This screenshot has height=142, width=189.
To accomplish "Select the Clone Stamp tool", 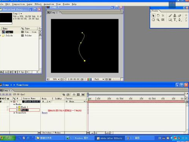I will [x=175, y=16].
